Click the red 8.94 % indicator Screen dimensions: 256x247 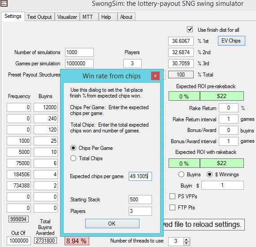[x=77, y=241]
